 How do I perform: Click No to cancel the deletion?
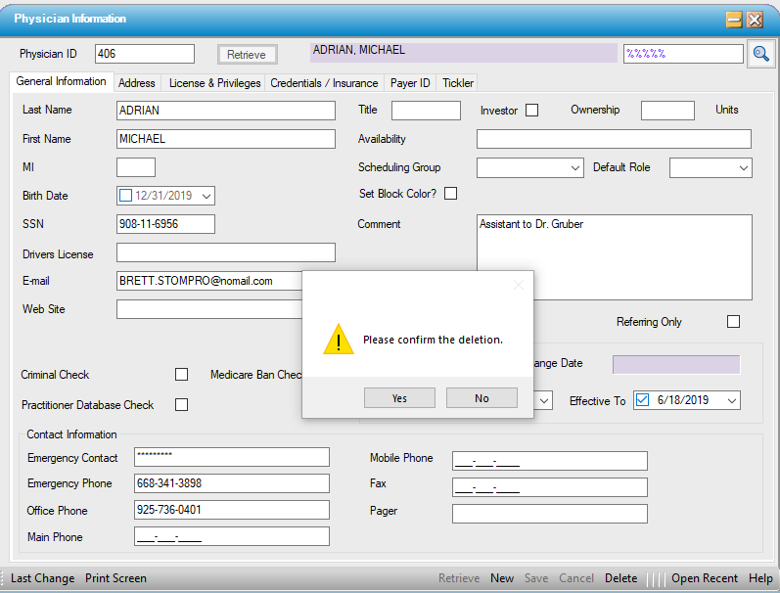pos(482,398)
